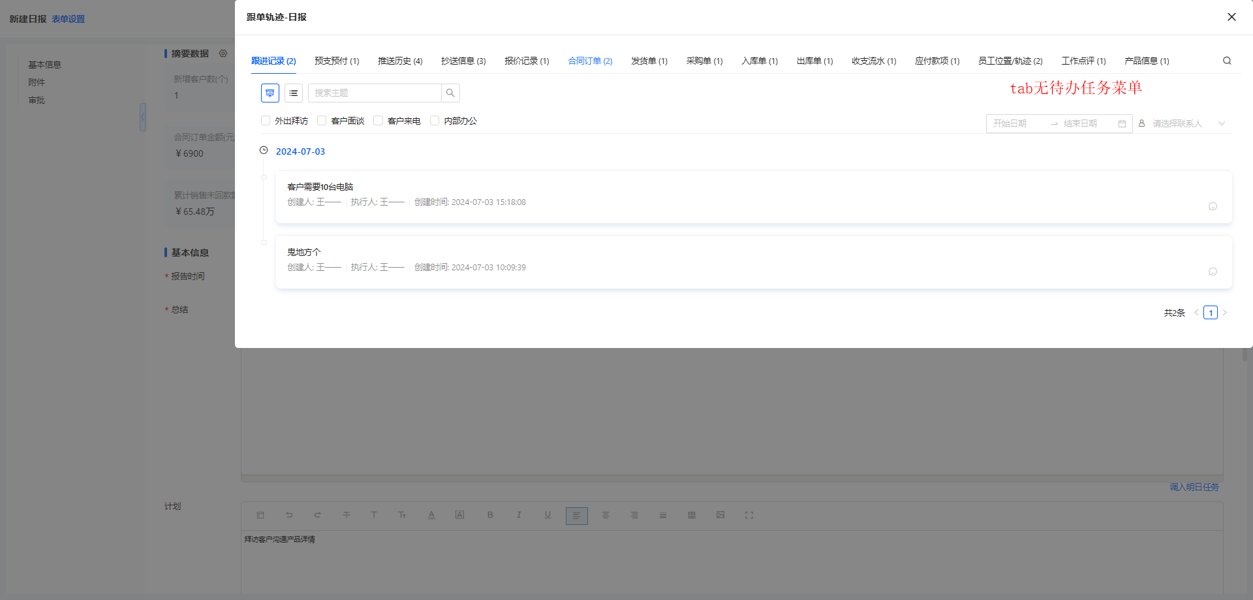Check the 客户来电 filter checkbox
The image size is (1253, 600).
[x=378, y=121]
